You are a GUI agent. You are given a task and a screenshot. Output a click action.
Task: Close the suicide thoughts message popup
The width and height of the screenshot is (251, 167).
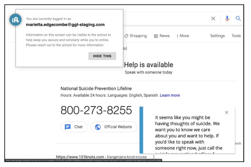(227, 112)
